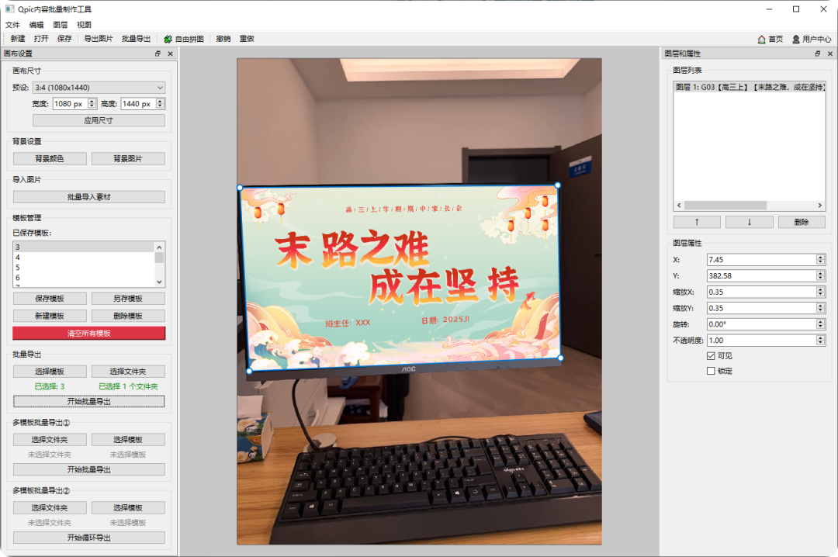
Task: Click the 不透明度 up stepper arrow
Action: (820, 337)
